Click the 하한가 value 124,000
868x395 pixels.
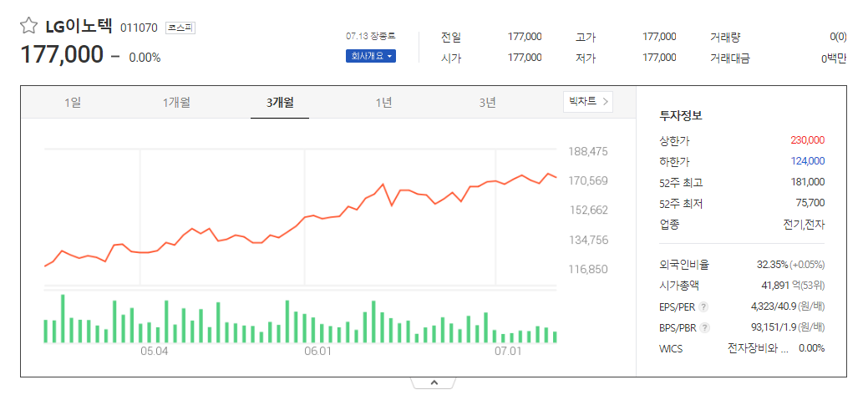click(808, 161)
